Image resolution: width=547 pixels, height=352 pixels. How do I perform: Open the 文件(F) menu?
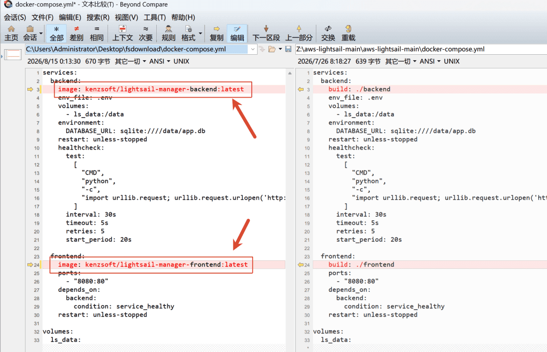tap(42, 17)
